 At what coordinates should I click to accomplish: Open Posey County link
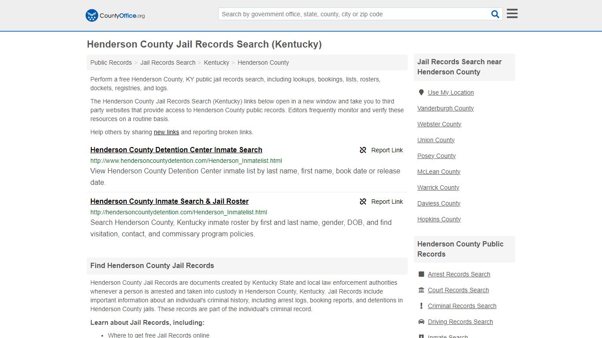click(x=436, y=156)
